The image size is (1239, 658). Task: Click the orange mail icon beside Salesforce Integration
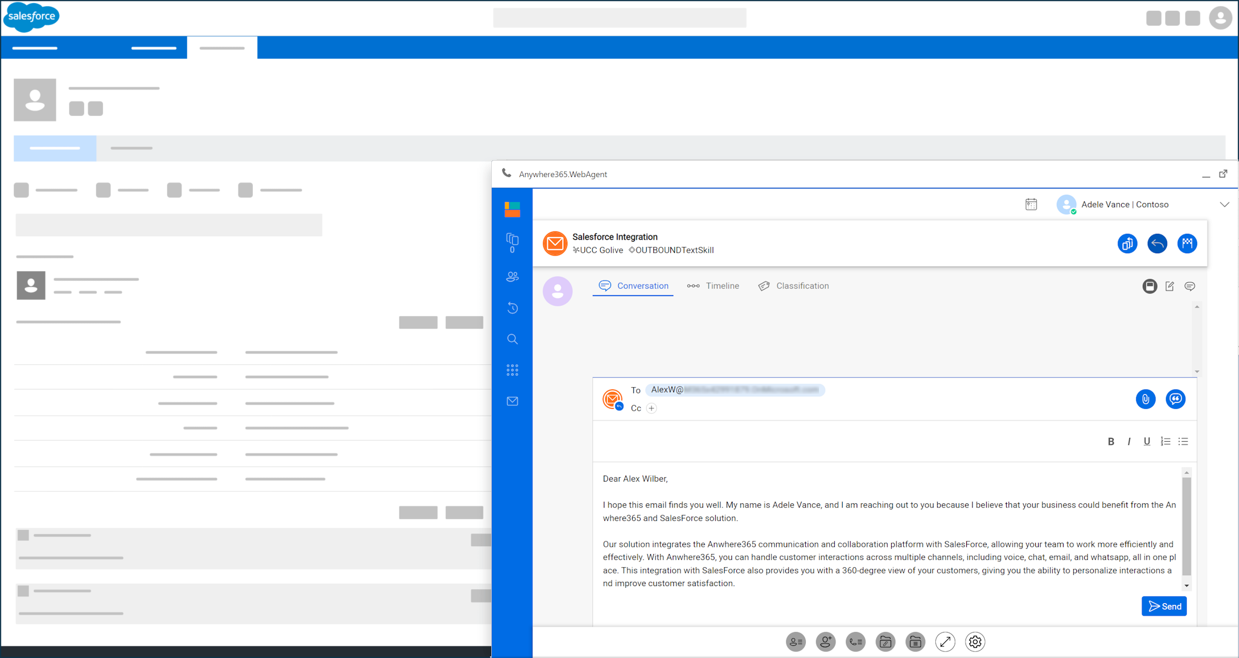[x=555, y=244]
